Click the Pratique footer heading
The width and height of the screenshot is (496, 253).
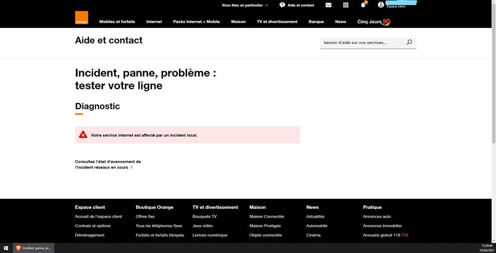point(372,207)
